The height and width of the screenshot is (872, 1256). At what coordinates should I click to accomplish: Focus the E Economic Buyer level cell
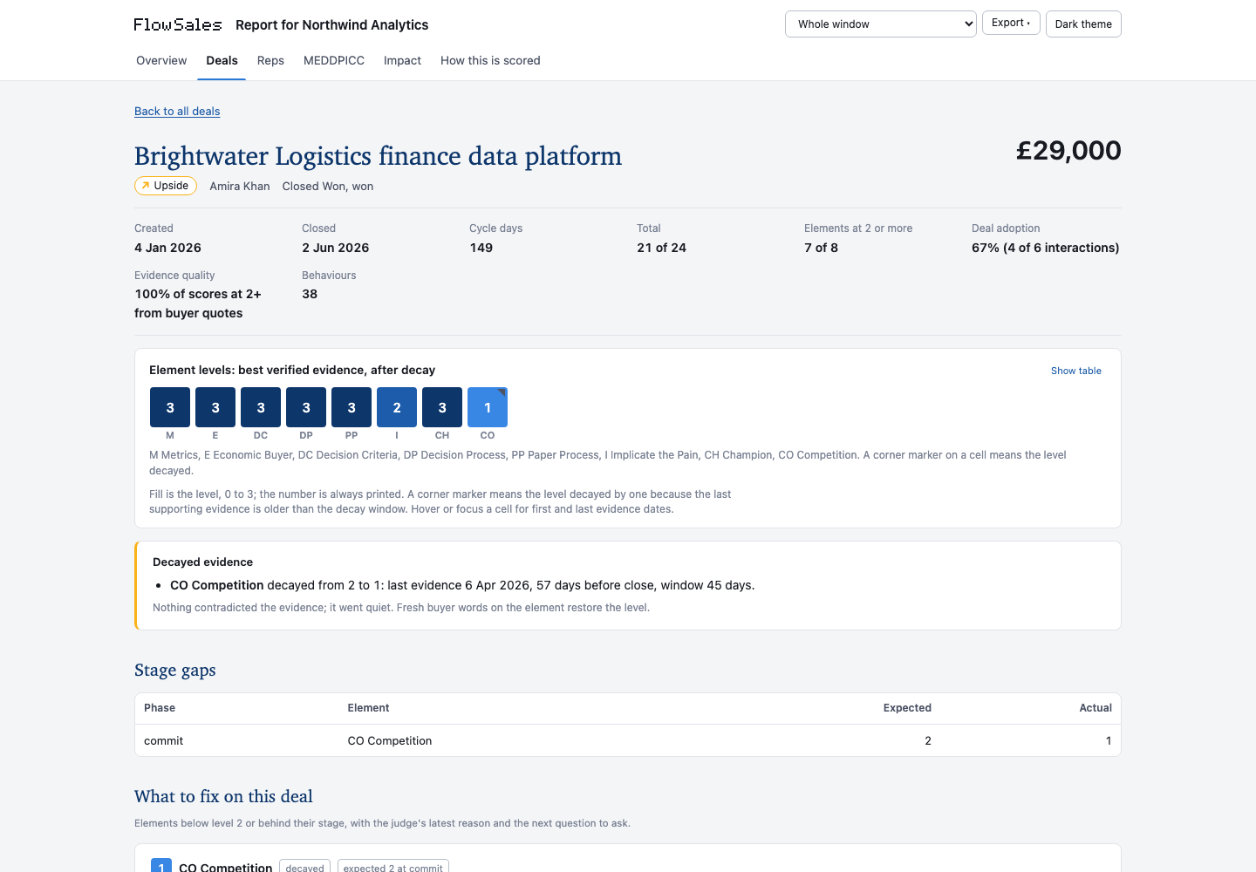point(215,407)
